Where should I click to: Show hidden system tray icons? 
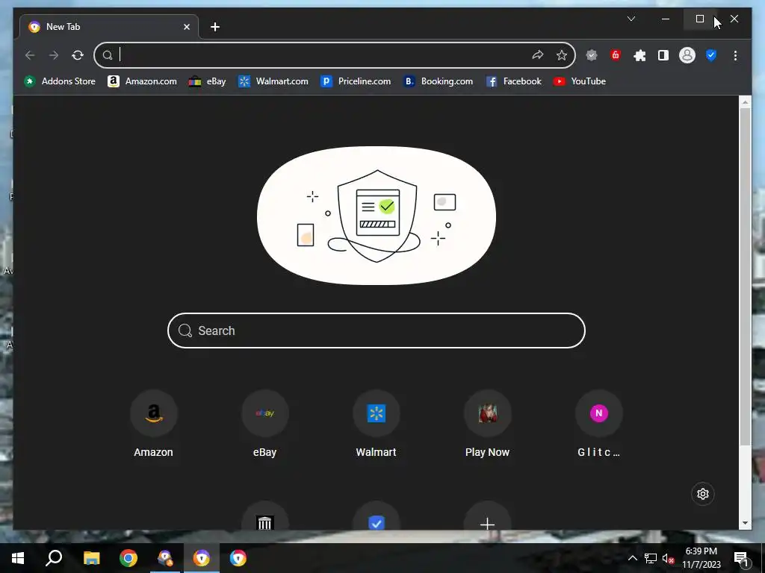(632, 558)
